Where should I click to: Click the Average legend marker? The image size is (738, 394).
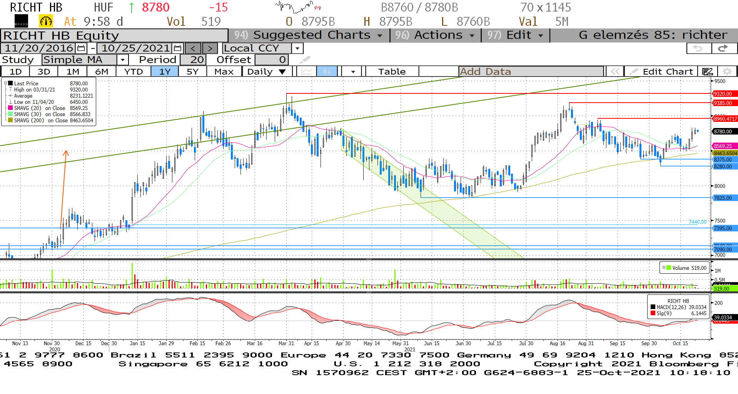(x=10, y=96)
